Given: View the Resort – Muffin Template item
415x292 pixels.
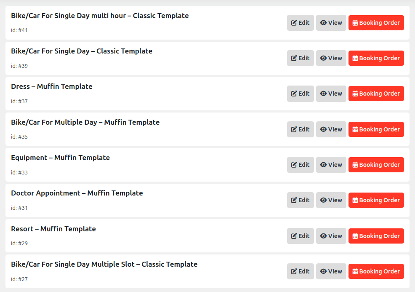Looking at the screenshot, I should pyautogui.click(x=331, y=236).
